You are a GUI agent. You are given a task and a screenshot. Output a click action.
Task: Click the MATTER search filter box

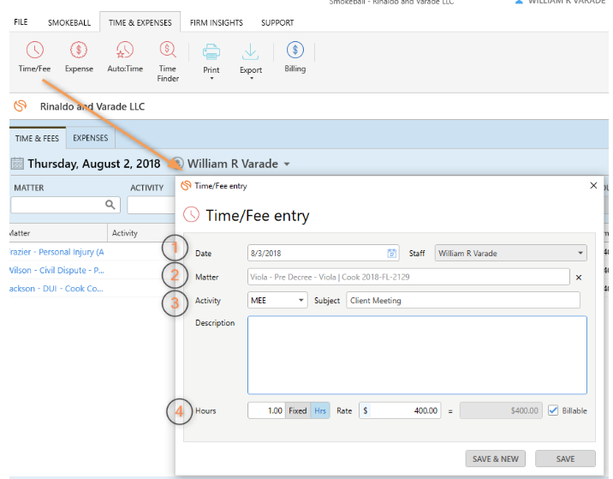(65, 205)
